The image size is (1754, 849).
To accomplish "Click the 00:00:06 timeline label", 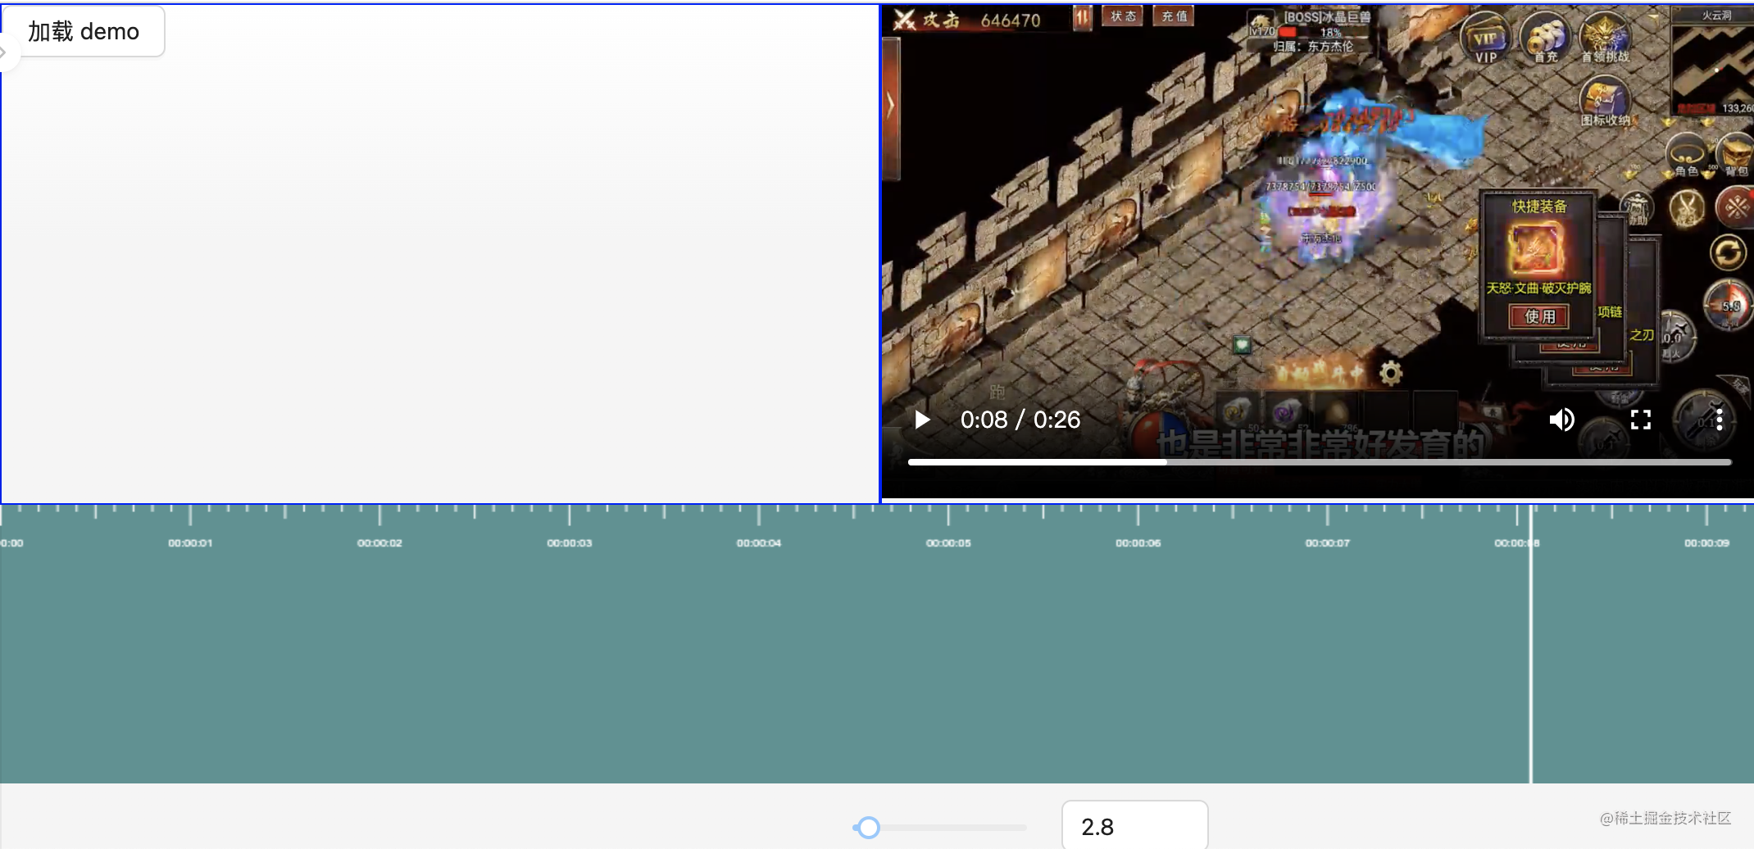I will click(1138, 543).
